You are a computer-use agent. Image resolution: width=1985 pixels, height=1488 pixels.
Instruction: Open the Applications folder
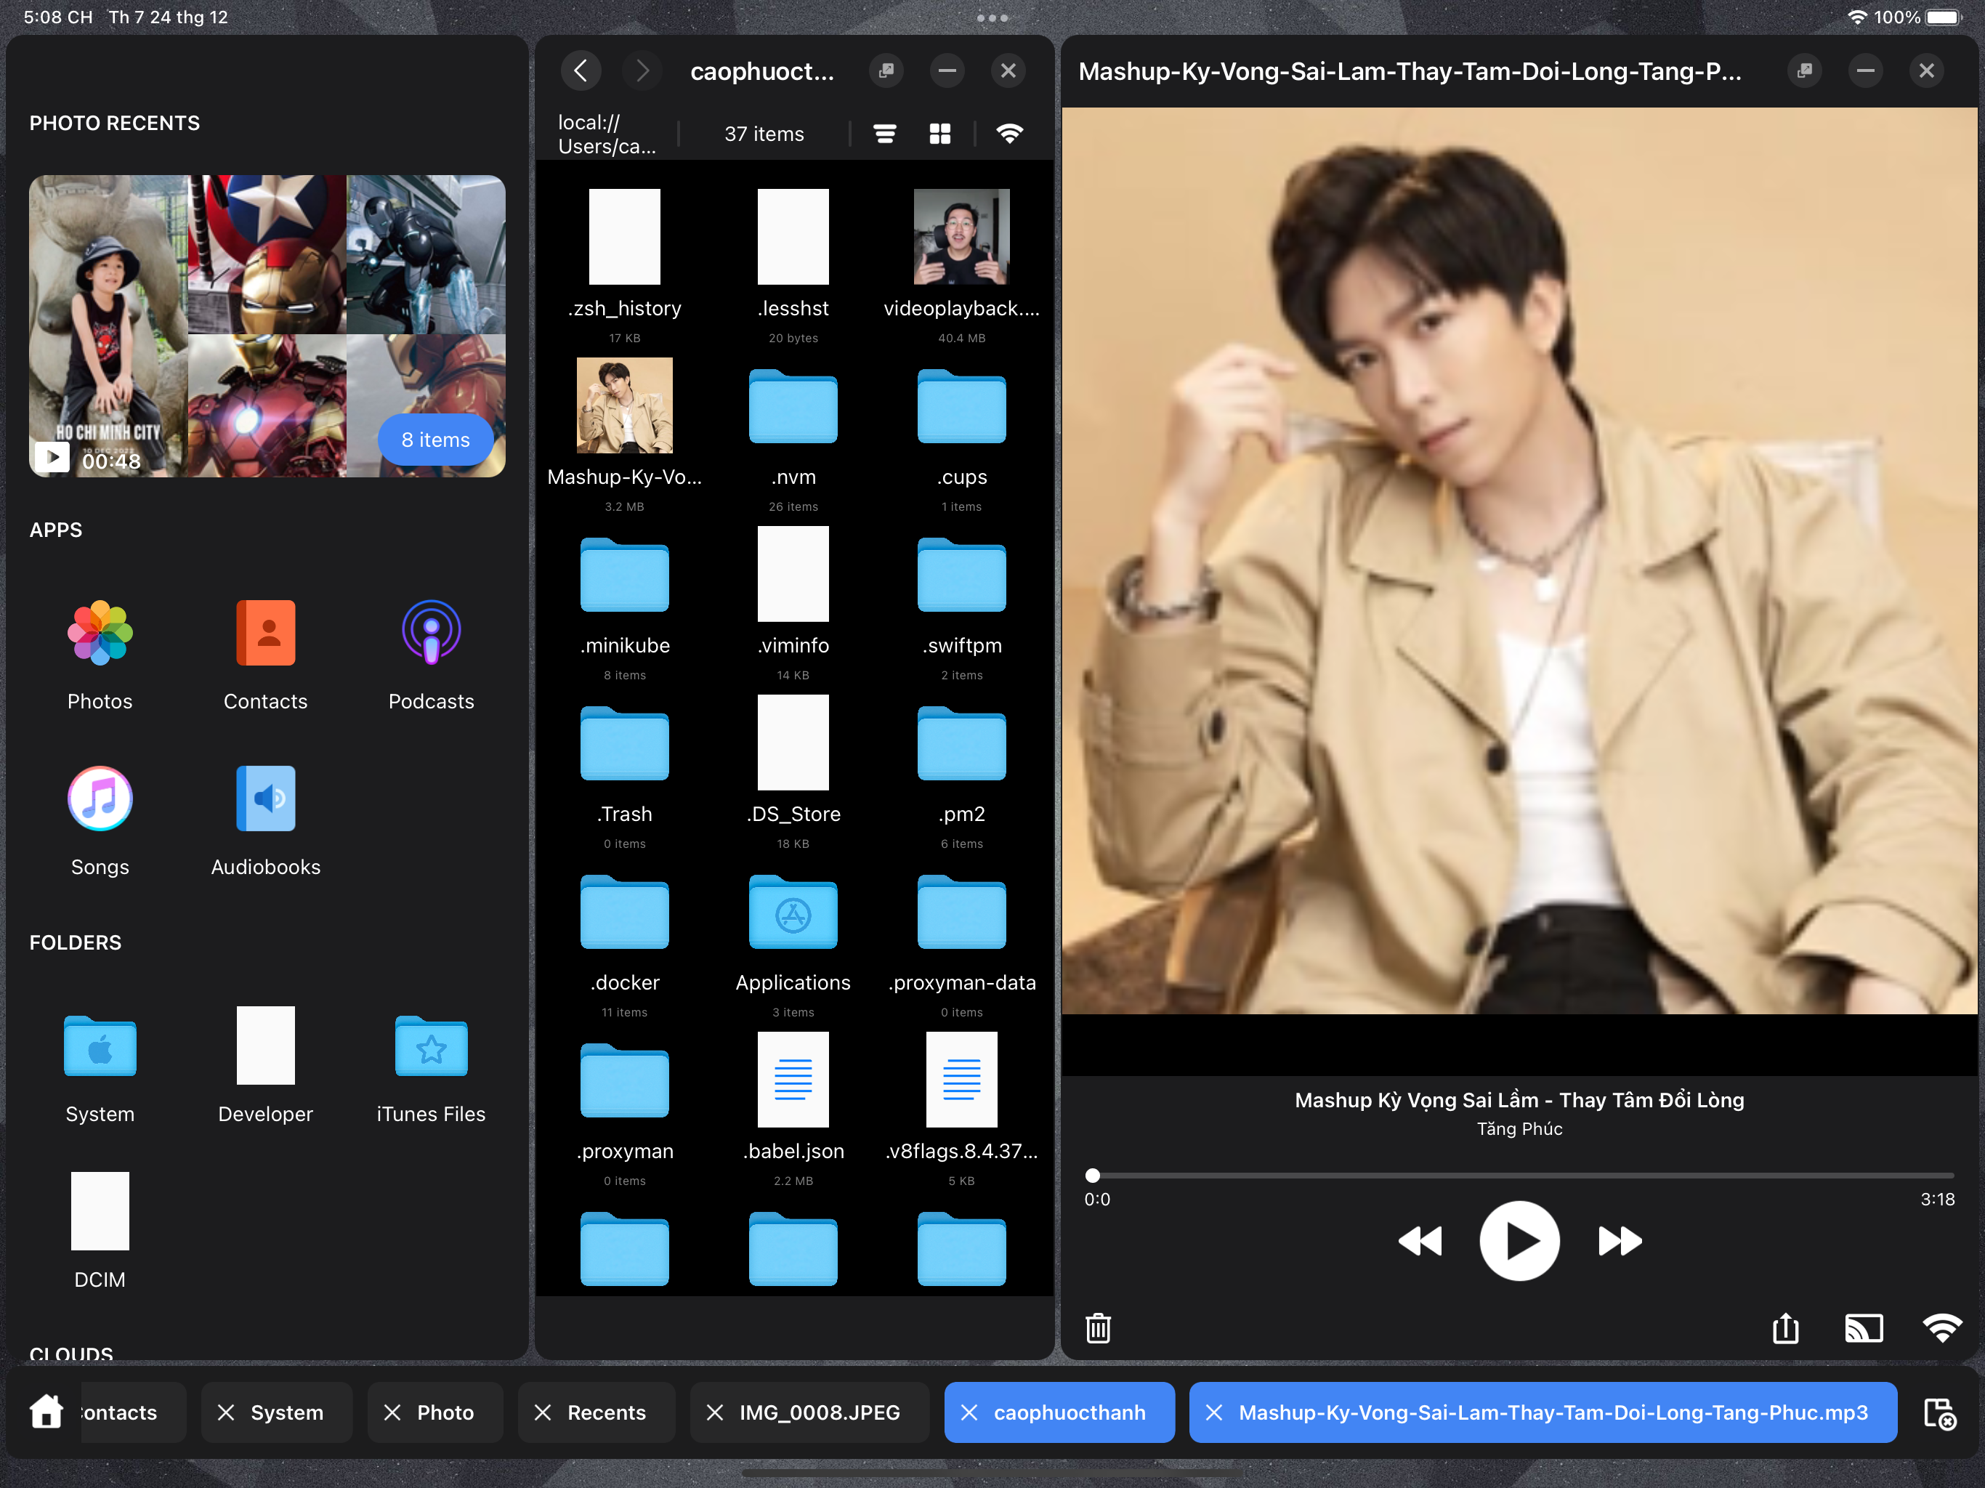793,912
